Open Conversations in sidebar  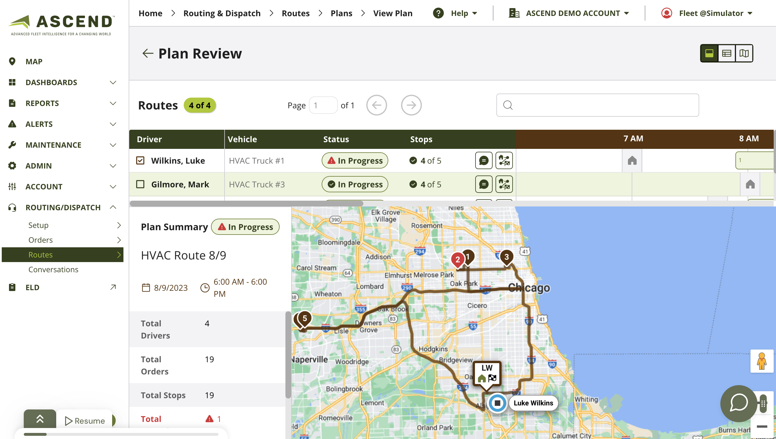click(x=53, y=270)
